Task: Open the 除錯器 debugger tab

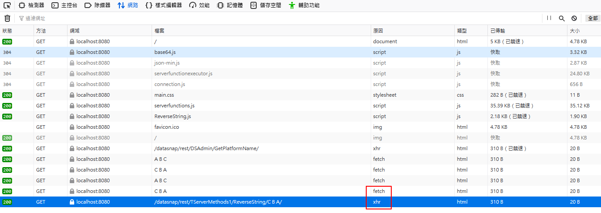Action: pyautogui.click(x=97, y=5)
